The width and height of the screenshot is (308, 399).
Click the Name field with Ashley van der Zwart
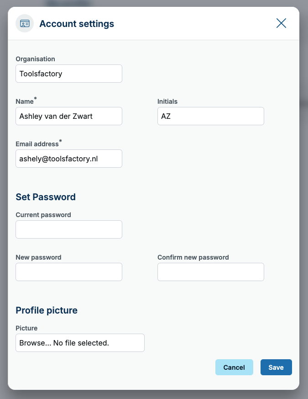(69, 116)
